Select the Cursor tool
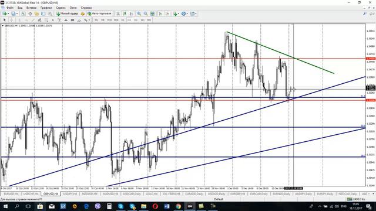Image resolution: width=376 pixels, height=211 pixels. tap(4, 20)
